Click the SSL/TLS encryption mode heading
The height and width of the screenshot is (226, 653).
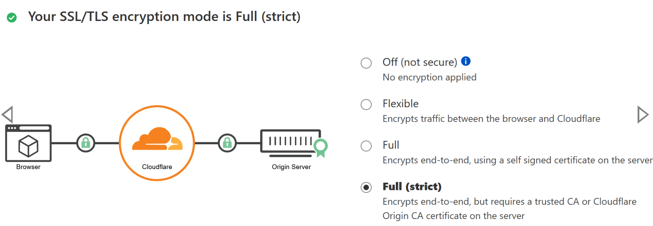pos(164,16)
